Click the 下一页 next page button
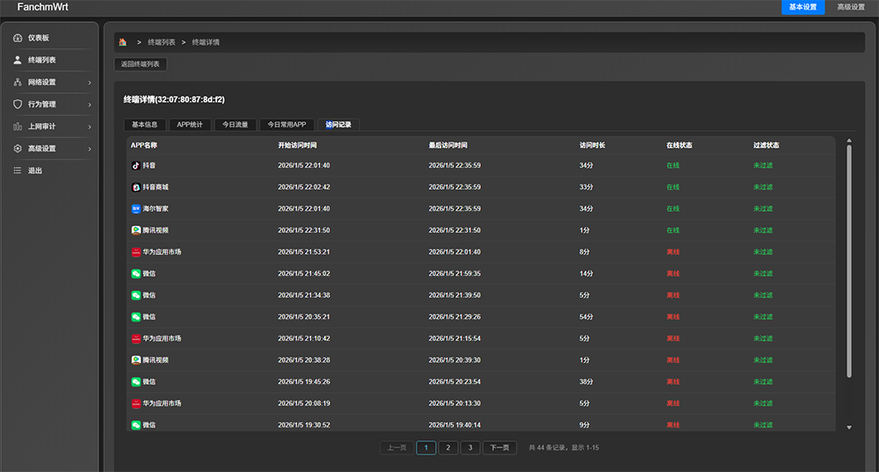The width and height of the screenshot is (879, 472). coord(499,447)
